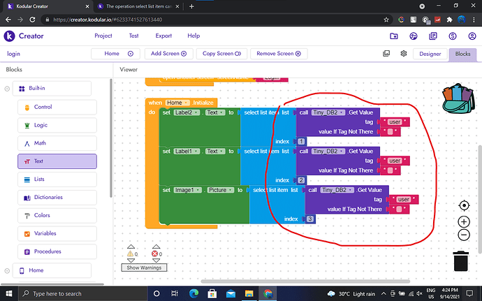Zoom in on the blocks workspace
The width and height of the screenshot is (482, 301).
tap(464, 221)
